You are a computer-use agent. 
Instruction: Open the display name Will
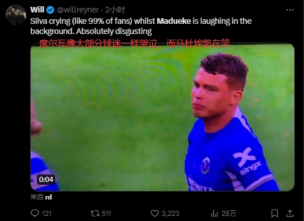(38, 10)
